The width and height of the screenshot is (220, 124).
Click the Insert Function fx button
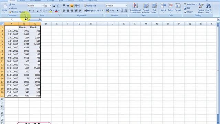click(x=40, y=20)
